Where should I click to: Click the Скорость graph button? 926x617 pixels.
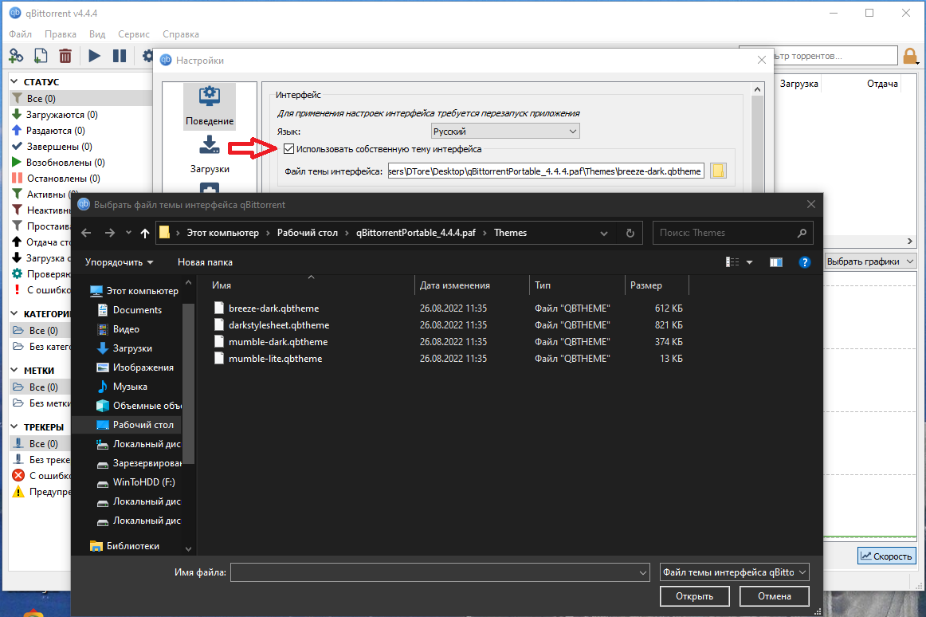(885, 556)
